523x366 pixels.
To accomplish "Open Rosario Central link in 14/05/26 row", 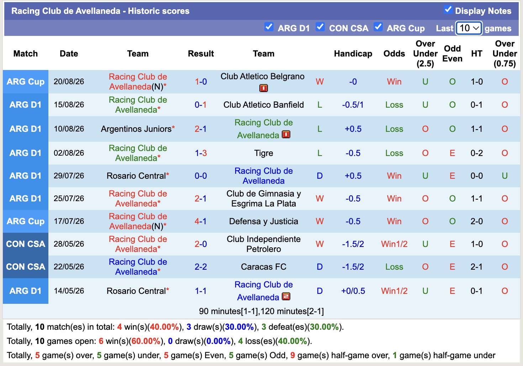I will (136, 291).
